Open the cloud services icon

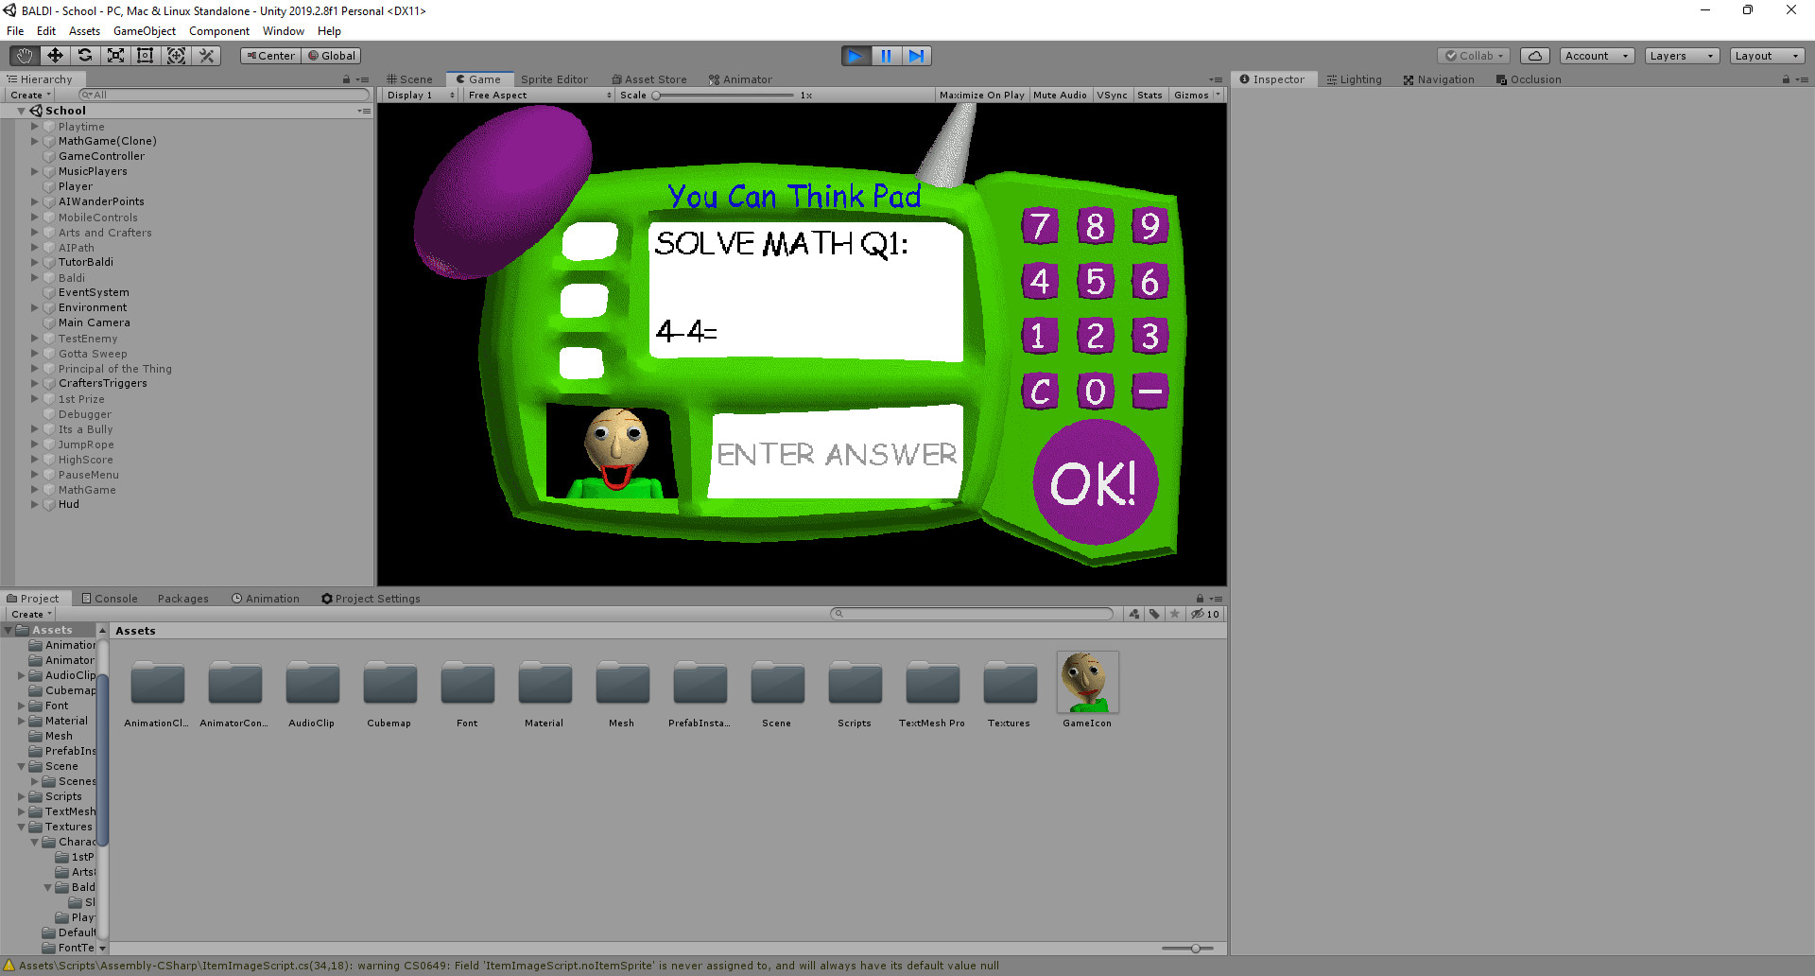coord(1535,56)
